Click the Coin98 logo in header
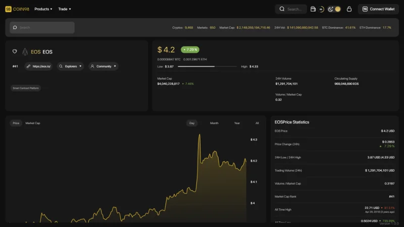The image size is (404, 227). click(x=17, y=9)
